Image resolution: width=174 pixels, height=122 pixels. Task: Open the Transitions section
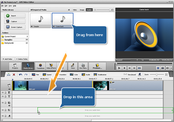coord(40,66)
